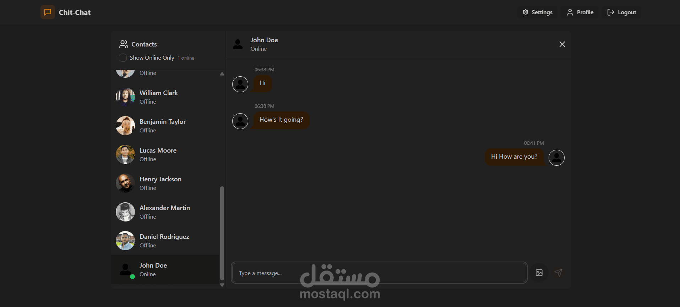This screenshot has width=680, height=307.
Task: Open Settings from the top bar
Action: pos(537,12)
